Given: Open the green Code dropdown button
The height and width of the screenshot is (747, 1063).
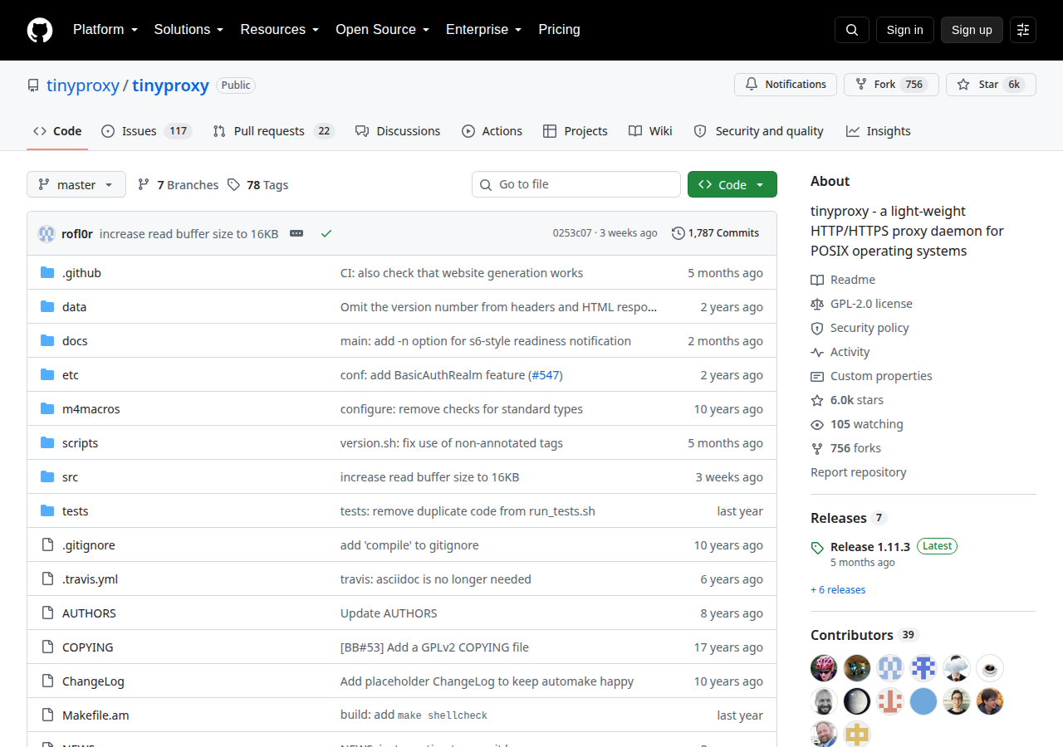Looking at the screenshot, I should [x=732, y=184].
